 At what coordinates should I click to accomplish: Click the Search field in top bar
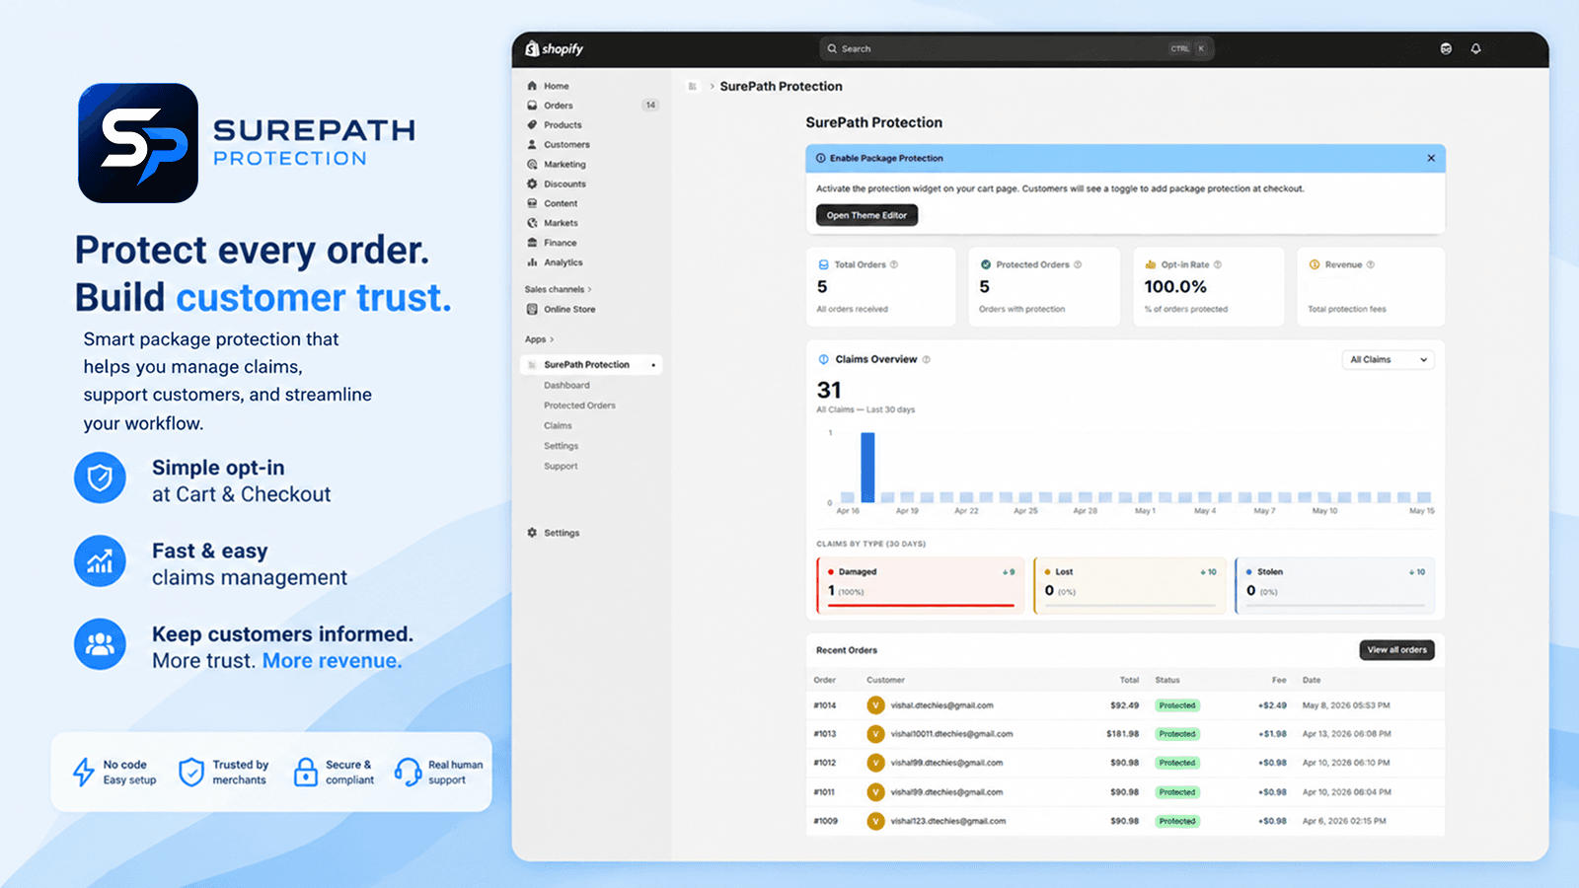(x=1016, y=48)
